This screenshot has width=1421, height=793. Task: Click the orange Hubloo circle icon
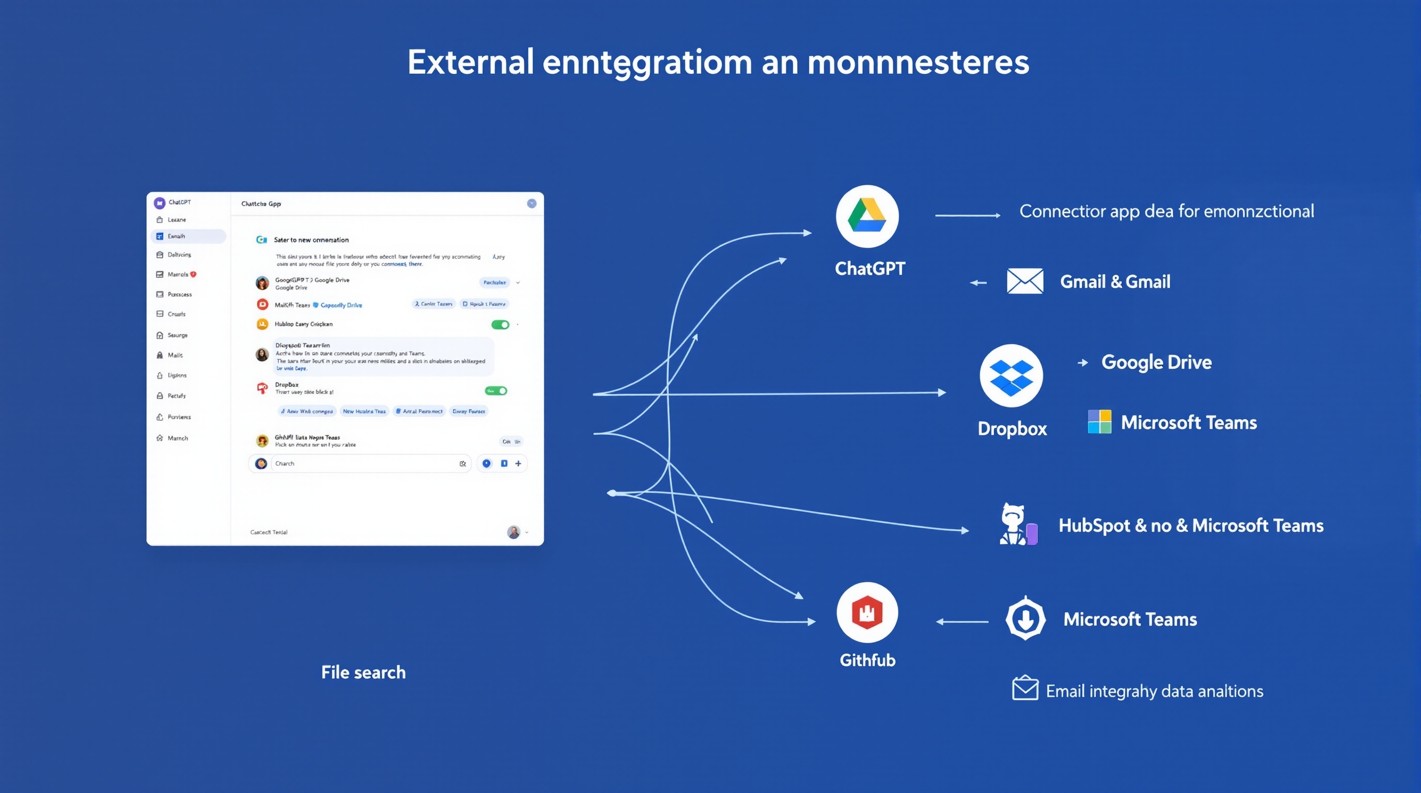click(263, 324)
